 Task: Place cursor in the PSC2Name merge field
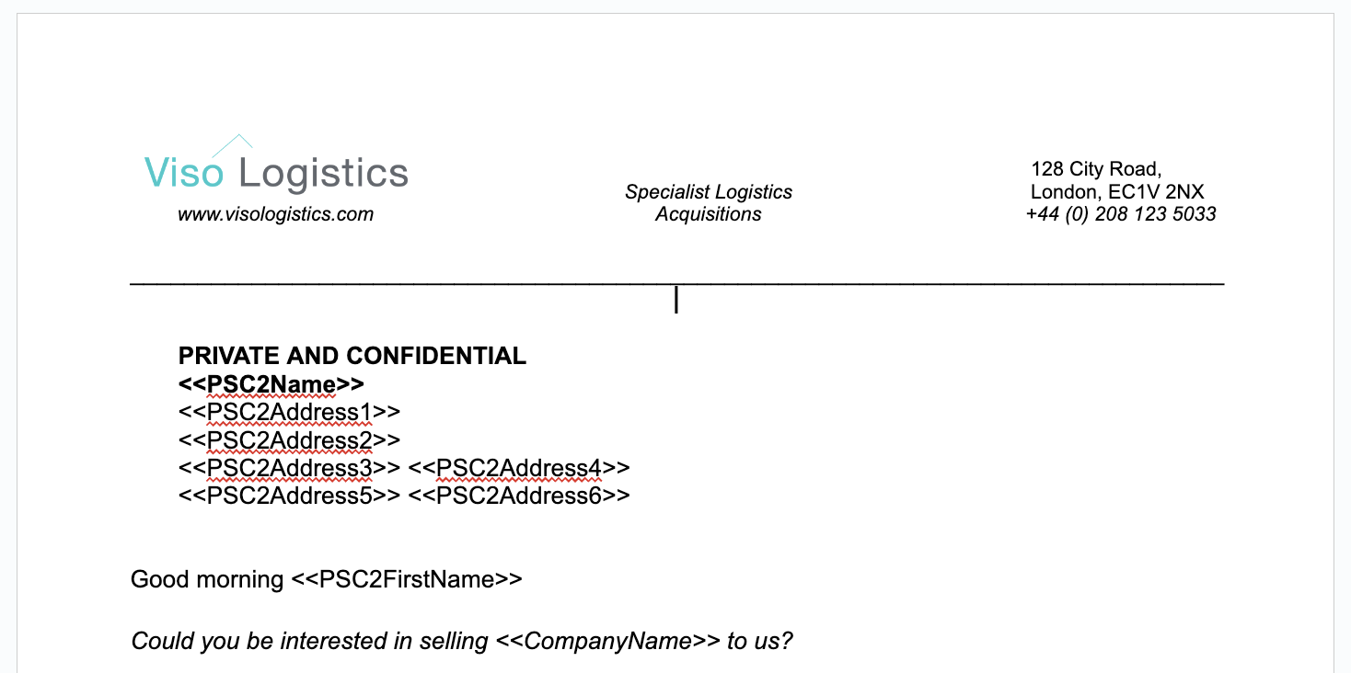pos(271,383)
